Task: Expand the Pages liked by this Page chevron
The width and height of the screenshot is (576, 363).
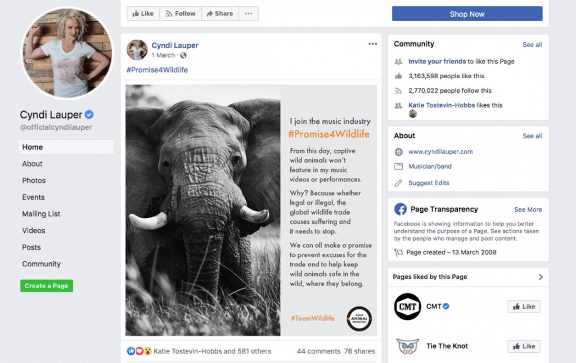Action: tap(541, 277)
